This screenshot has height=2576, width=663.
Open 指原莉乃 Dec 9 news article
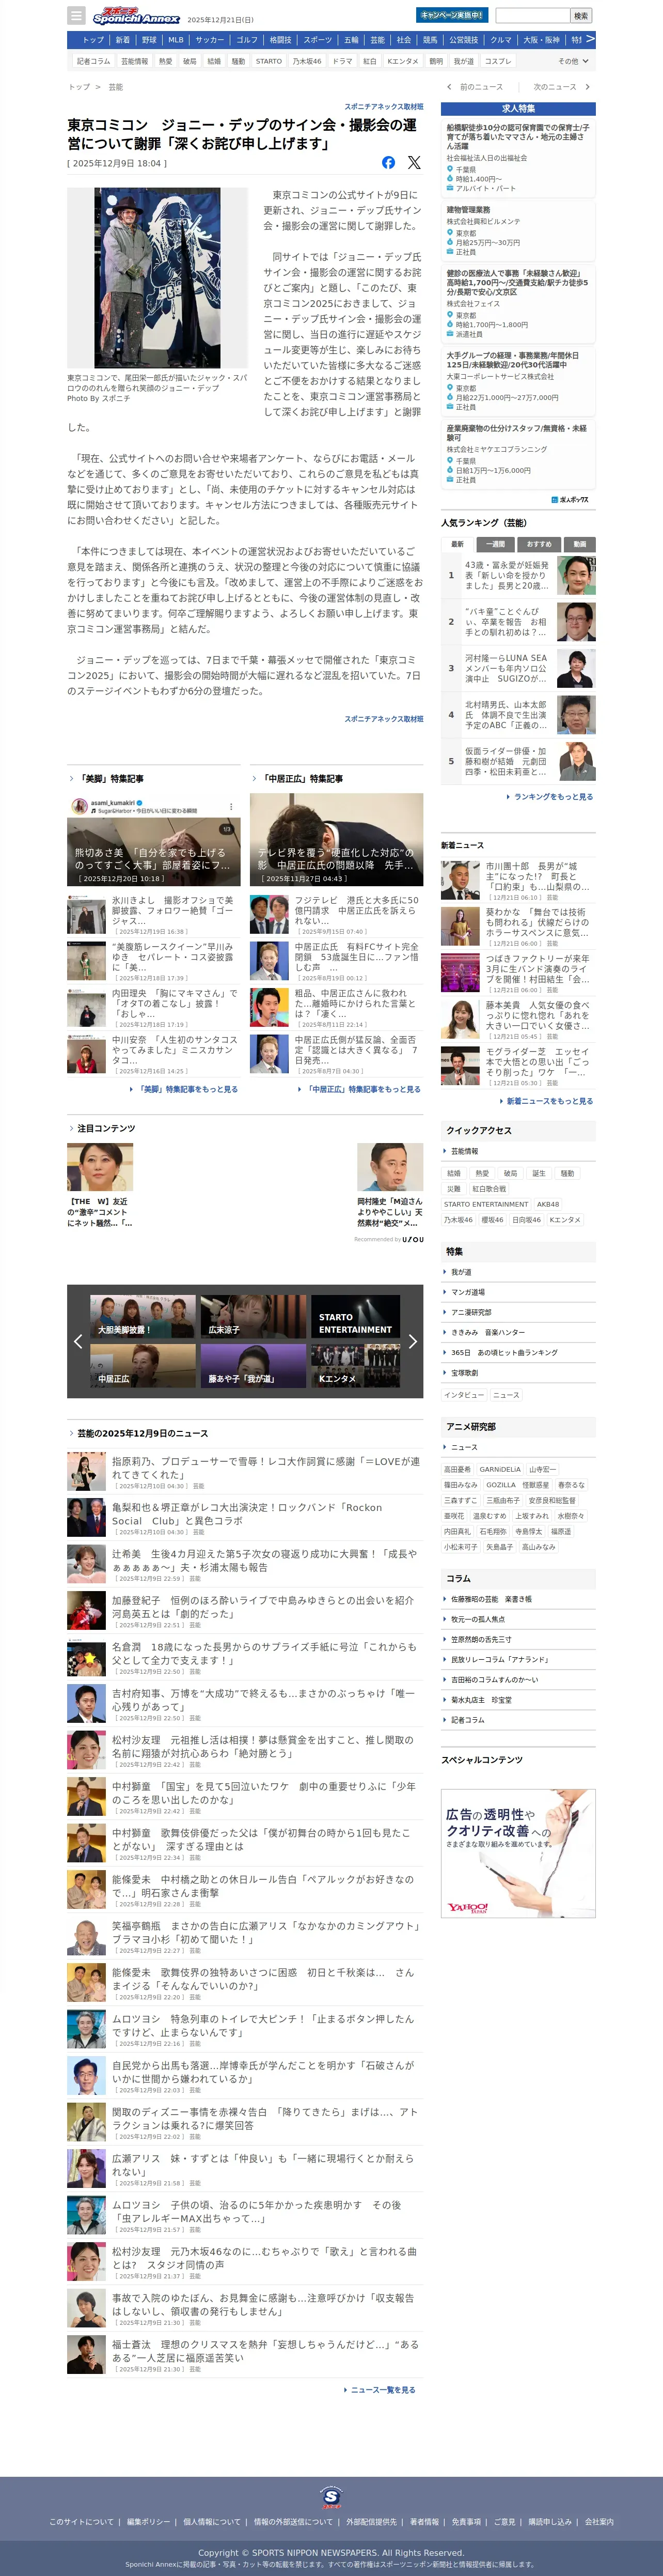(x=246, y=1472)
